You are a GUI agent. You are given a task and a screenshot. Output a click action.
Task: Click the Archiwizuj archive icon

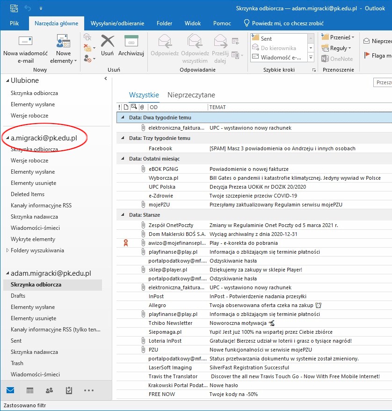pos(131,46)
